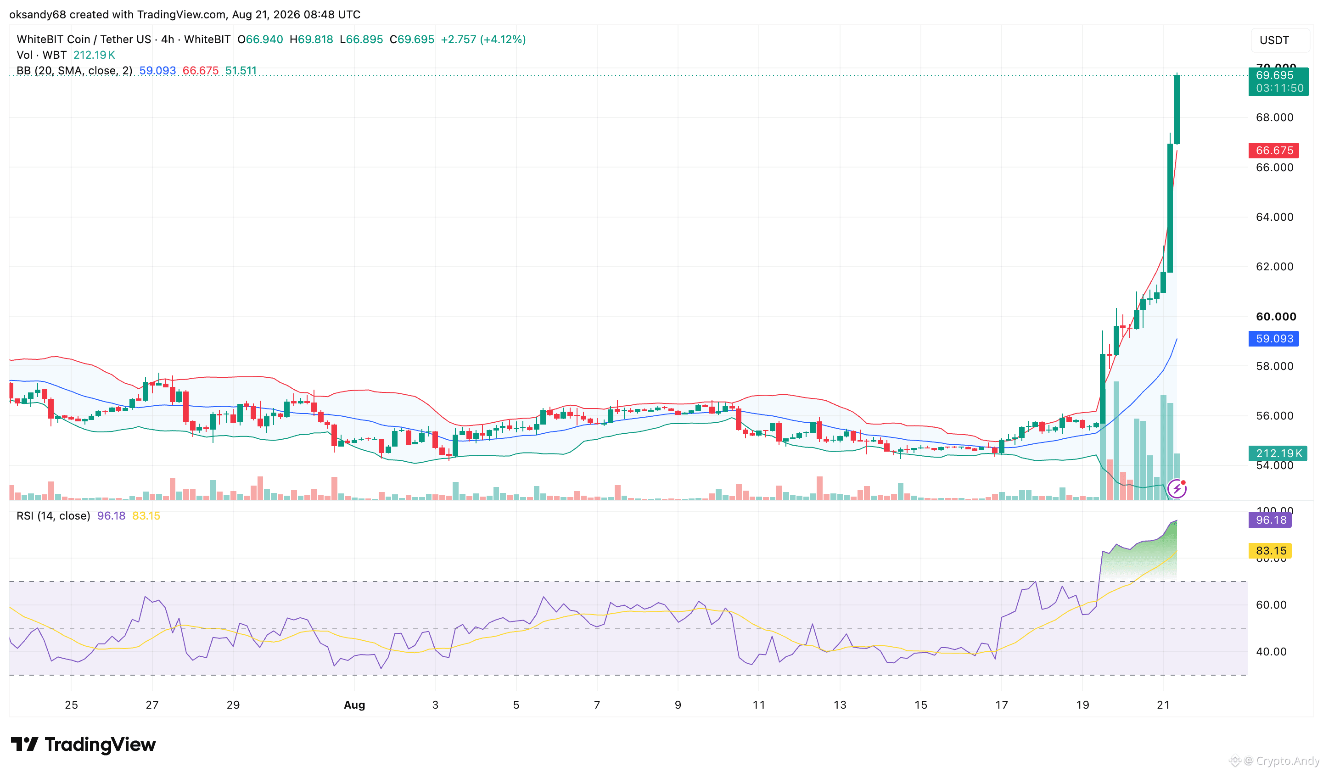1323x772 pixels.
Task: Click the 56.000 price axis label
Action: pyautogui.click(x=1274, y=416)
